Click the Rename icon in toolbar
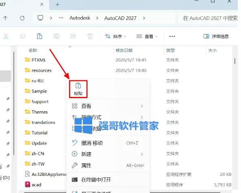The image size is (241, 193). (x=56, y=37)
